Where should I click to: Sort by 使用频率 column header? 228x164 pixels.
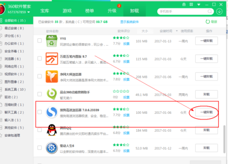click(187, 31)
